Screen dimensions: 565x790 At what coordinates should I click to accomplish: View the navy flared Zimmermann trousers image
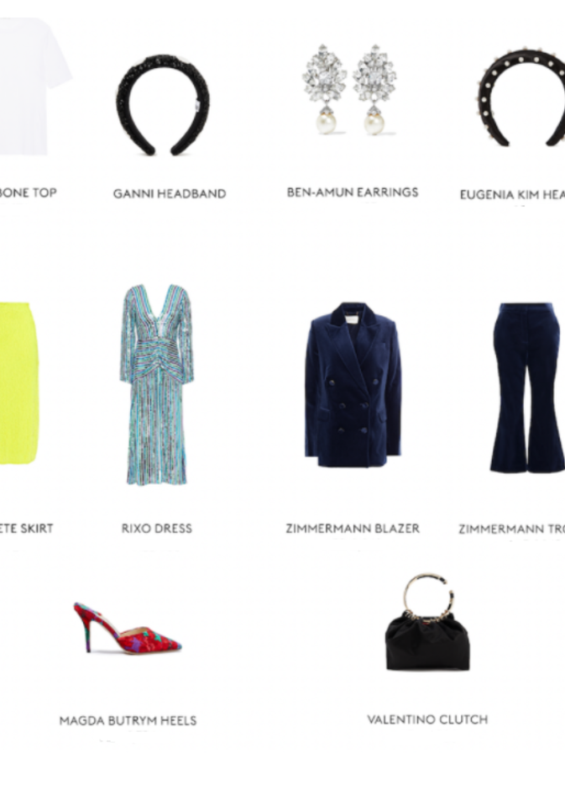coord(527,387)
